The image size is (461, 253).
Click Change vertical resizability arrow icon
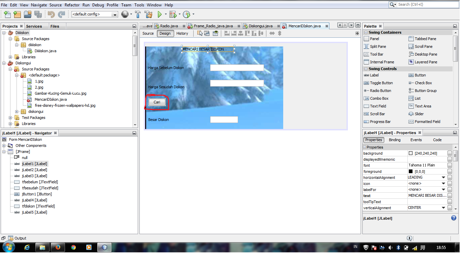279,33
